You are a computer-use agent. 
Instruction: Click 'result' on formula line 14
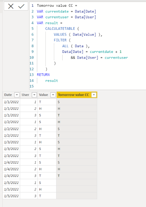pos(52,81)
